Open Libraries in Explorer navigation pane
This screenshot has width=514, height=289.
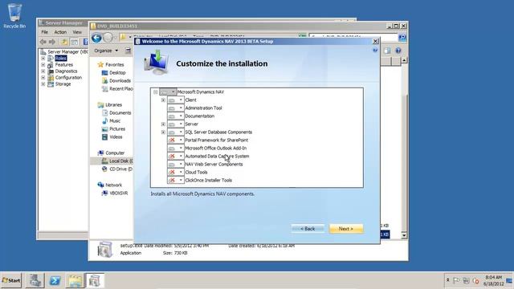pos(110,105)
